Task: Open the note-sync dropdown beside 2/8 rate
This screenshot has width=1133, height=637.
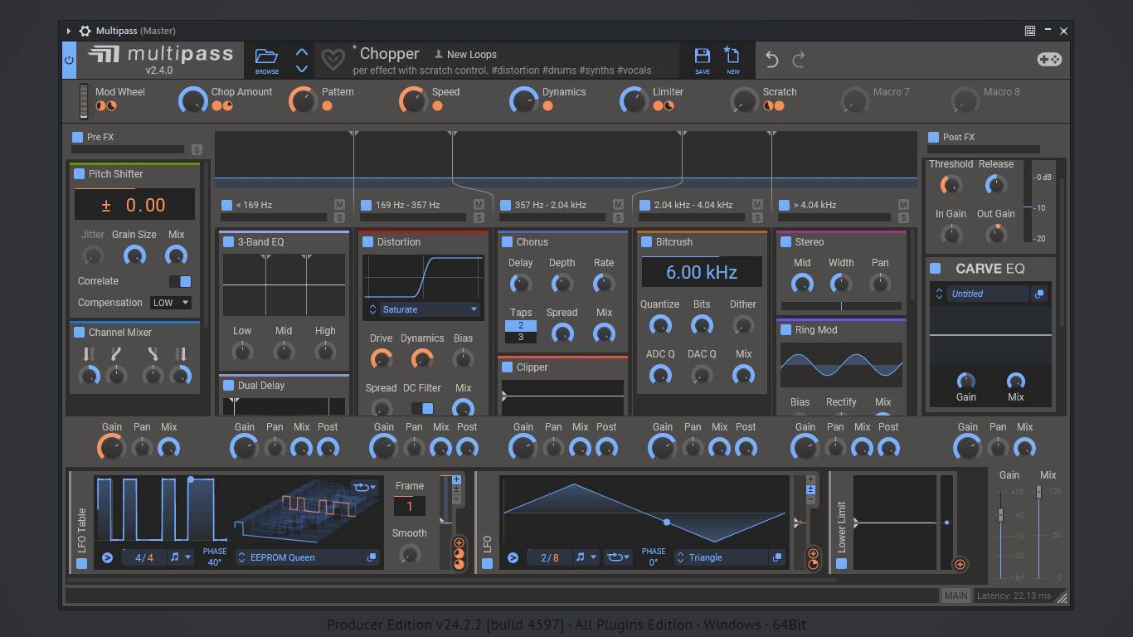Action: [x=586, y=557]
